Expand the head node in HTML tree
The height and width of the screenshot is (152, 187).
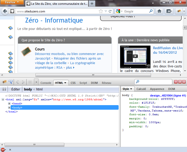click(x=9, y=103)
